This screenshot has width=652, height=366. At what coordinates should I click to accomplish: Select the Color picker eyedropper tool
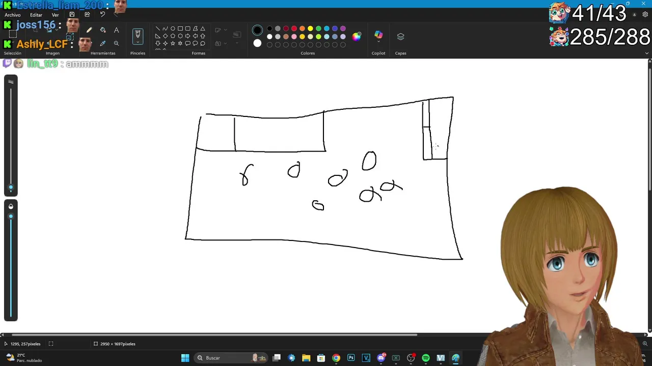point(103,44)
